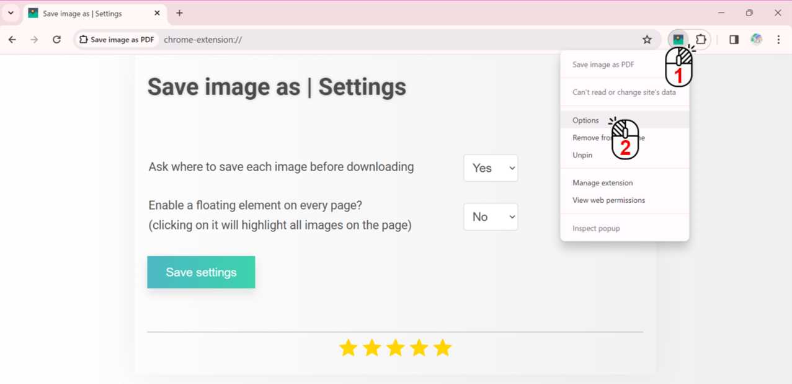Screen dimensions: 792x384
Task: Open a new browser tab
Action: pos(179,13)
